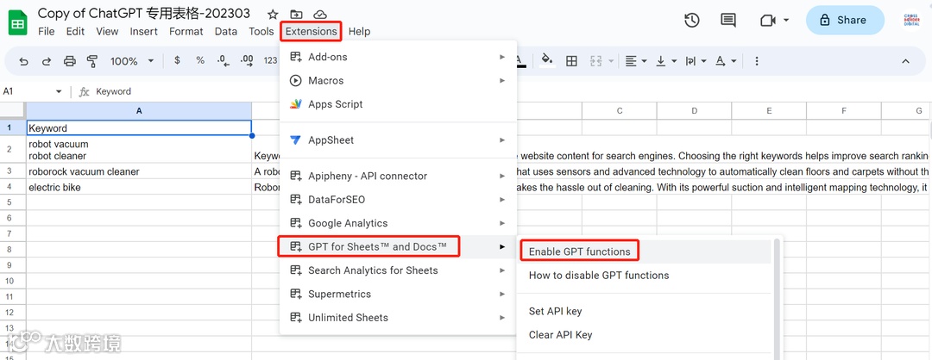Open the fill color bucket

tap(547, 60)
